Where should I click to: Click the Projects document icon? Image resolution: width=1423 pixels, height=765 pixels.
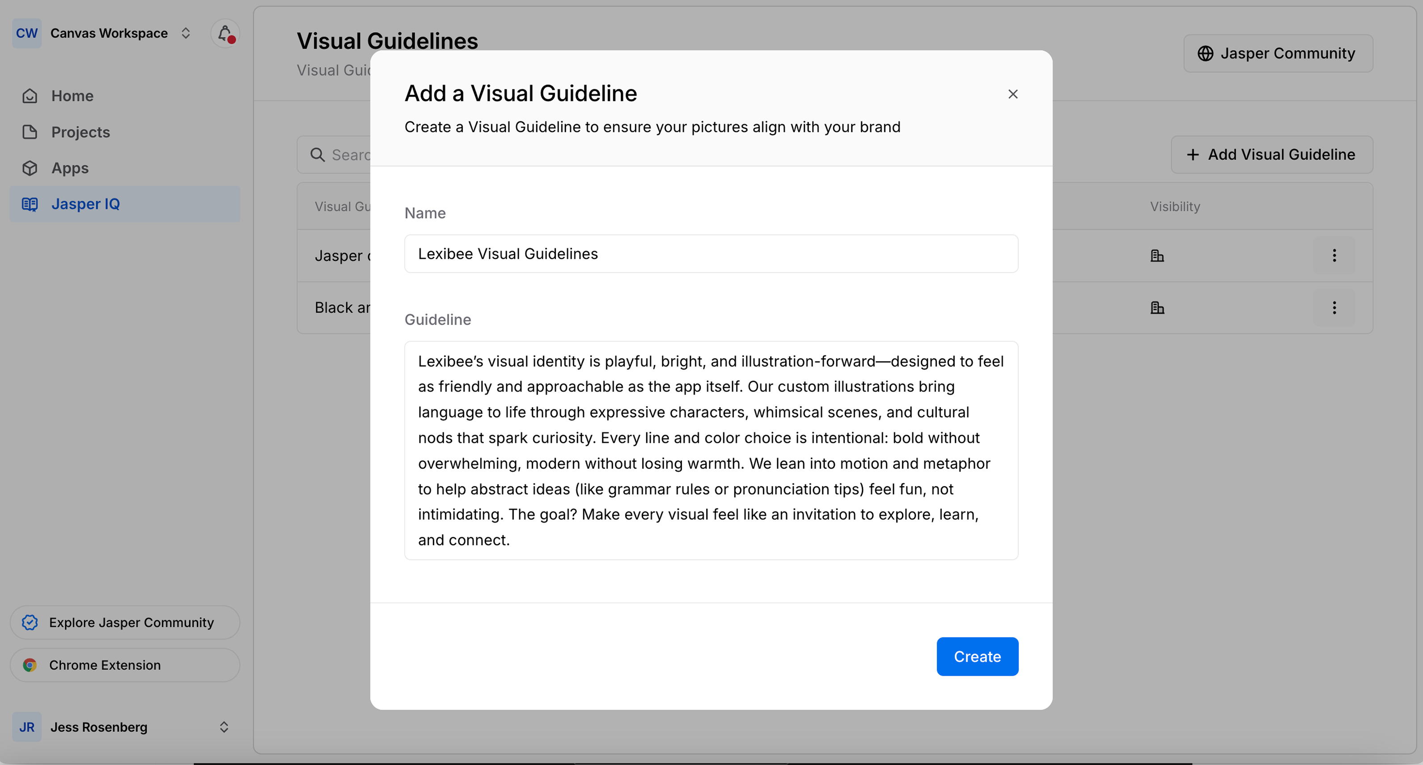click(x=30, y=132)
